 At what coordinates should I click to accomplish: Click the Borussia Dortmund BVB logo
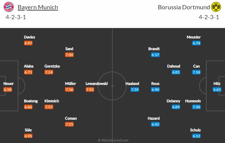(216, 7)
